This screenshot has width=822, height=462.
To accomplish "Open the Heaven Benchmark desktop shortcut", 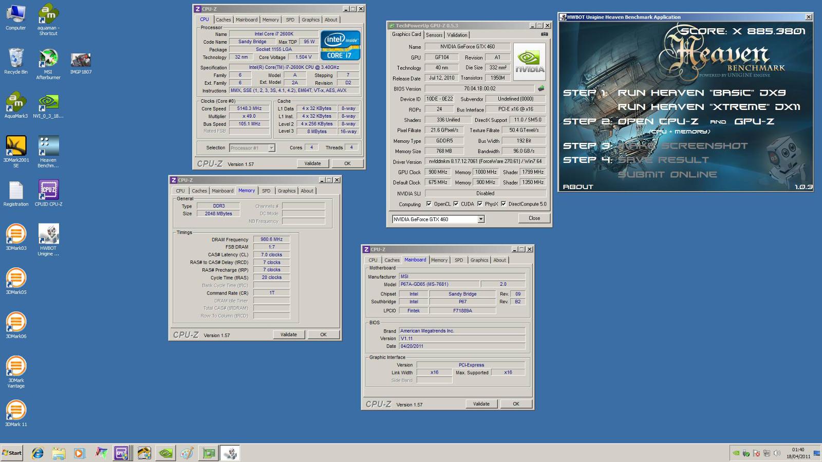I will 48,152.
